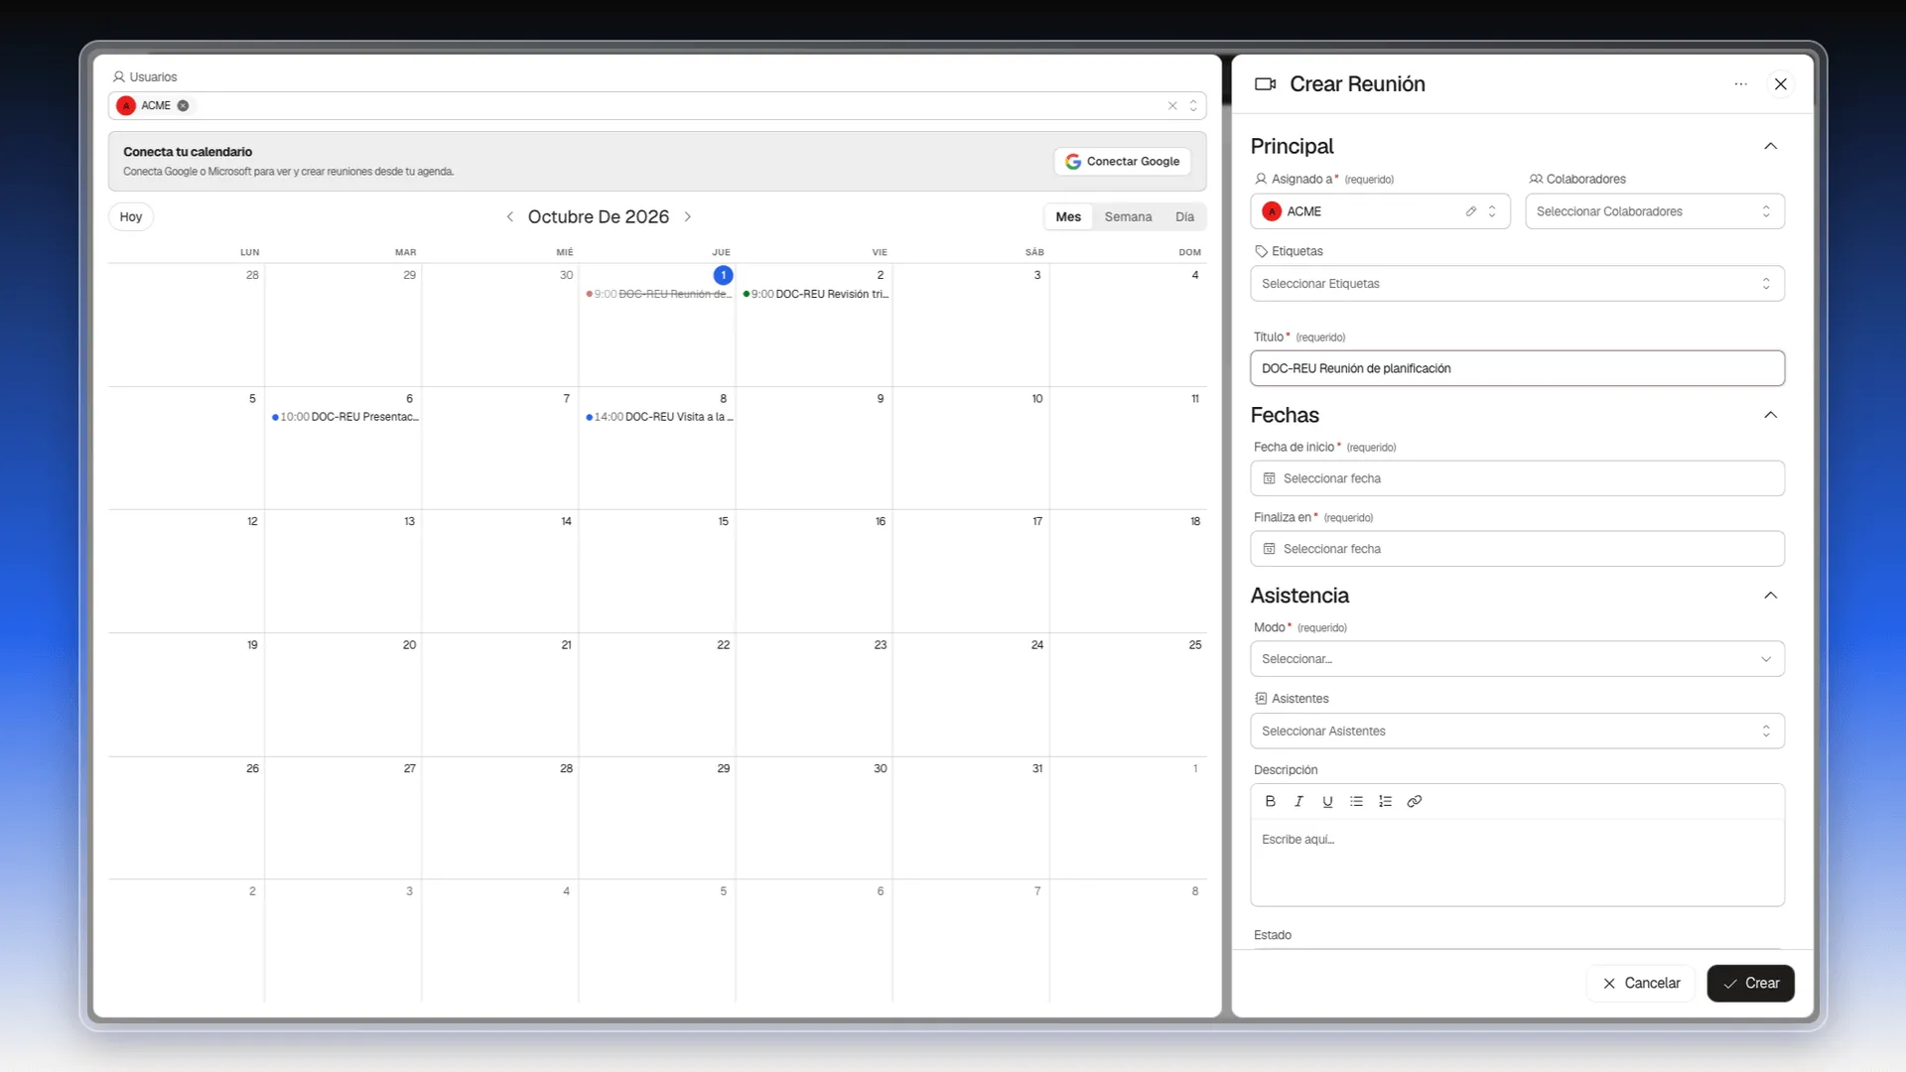Remove ACME chip from Usuarios filter
The height and width of the screenshot is (1072, 1906).
(x=183, y=105)
